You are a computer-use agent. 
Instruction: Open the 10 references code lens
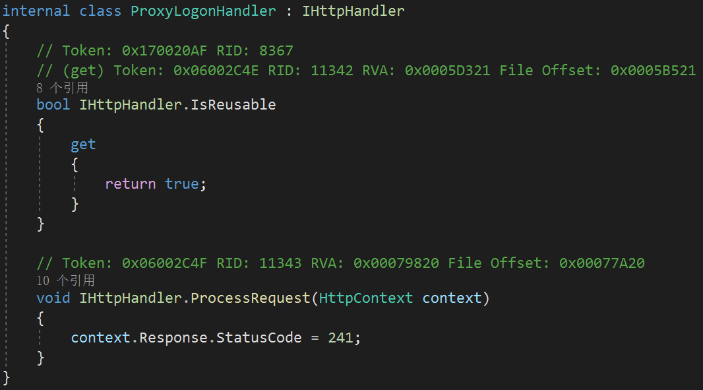pyautogui.click(x=65, y=280)
